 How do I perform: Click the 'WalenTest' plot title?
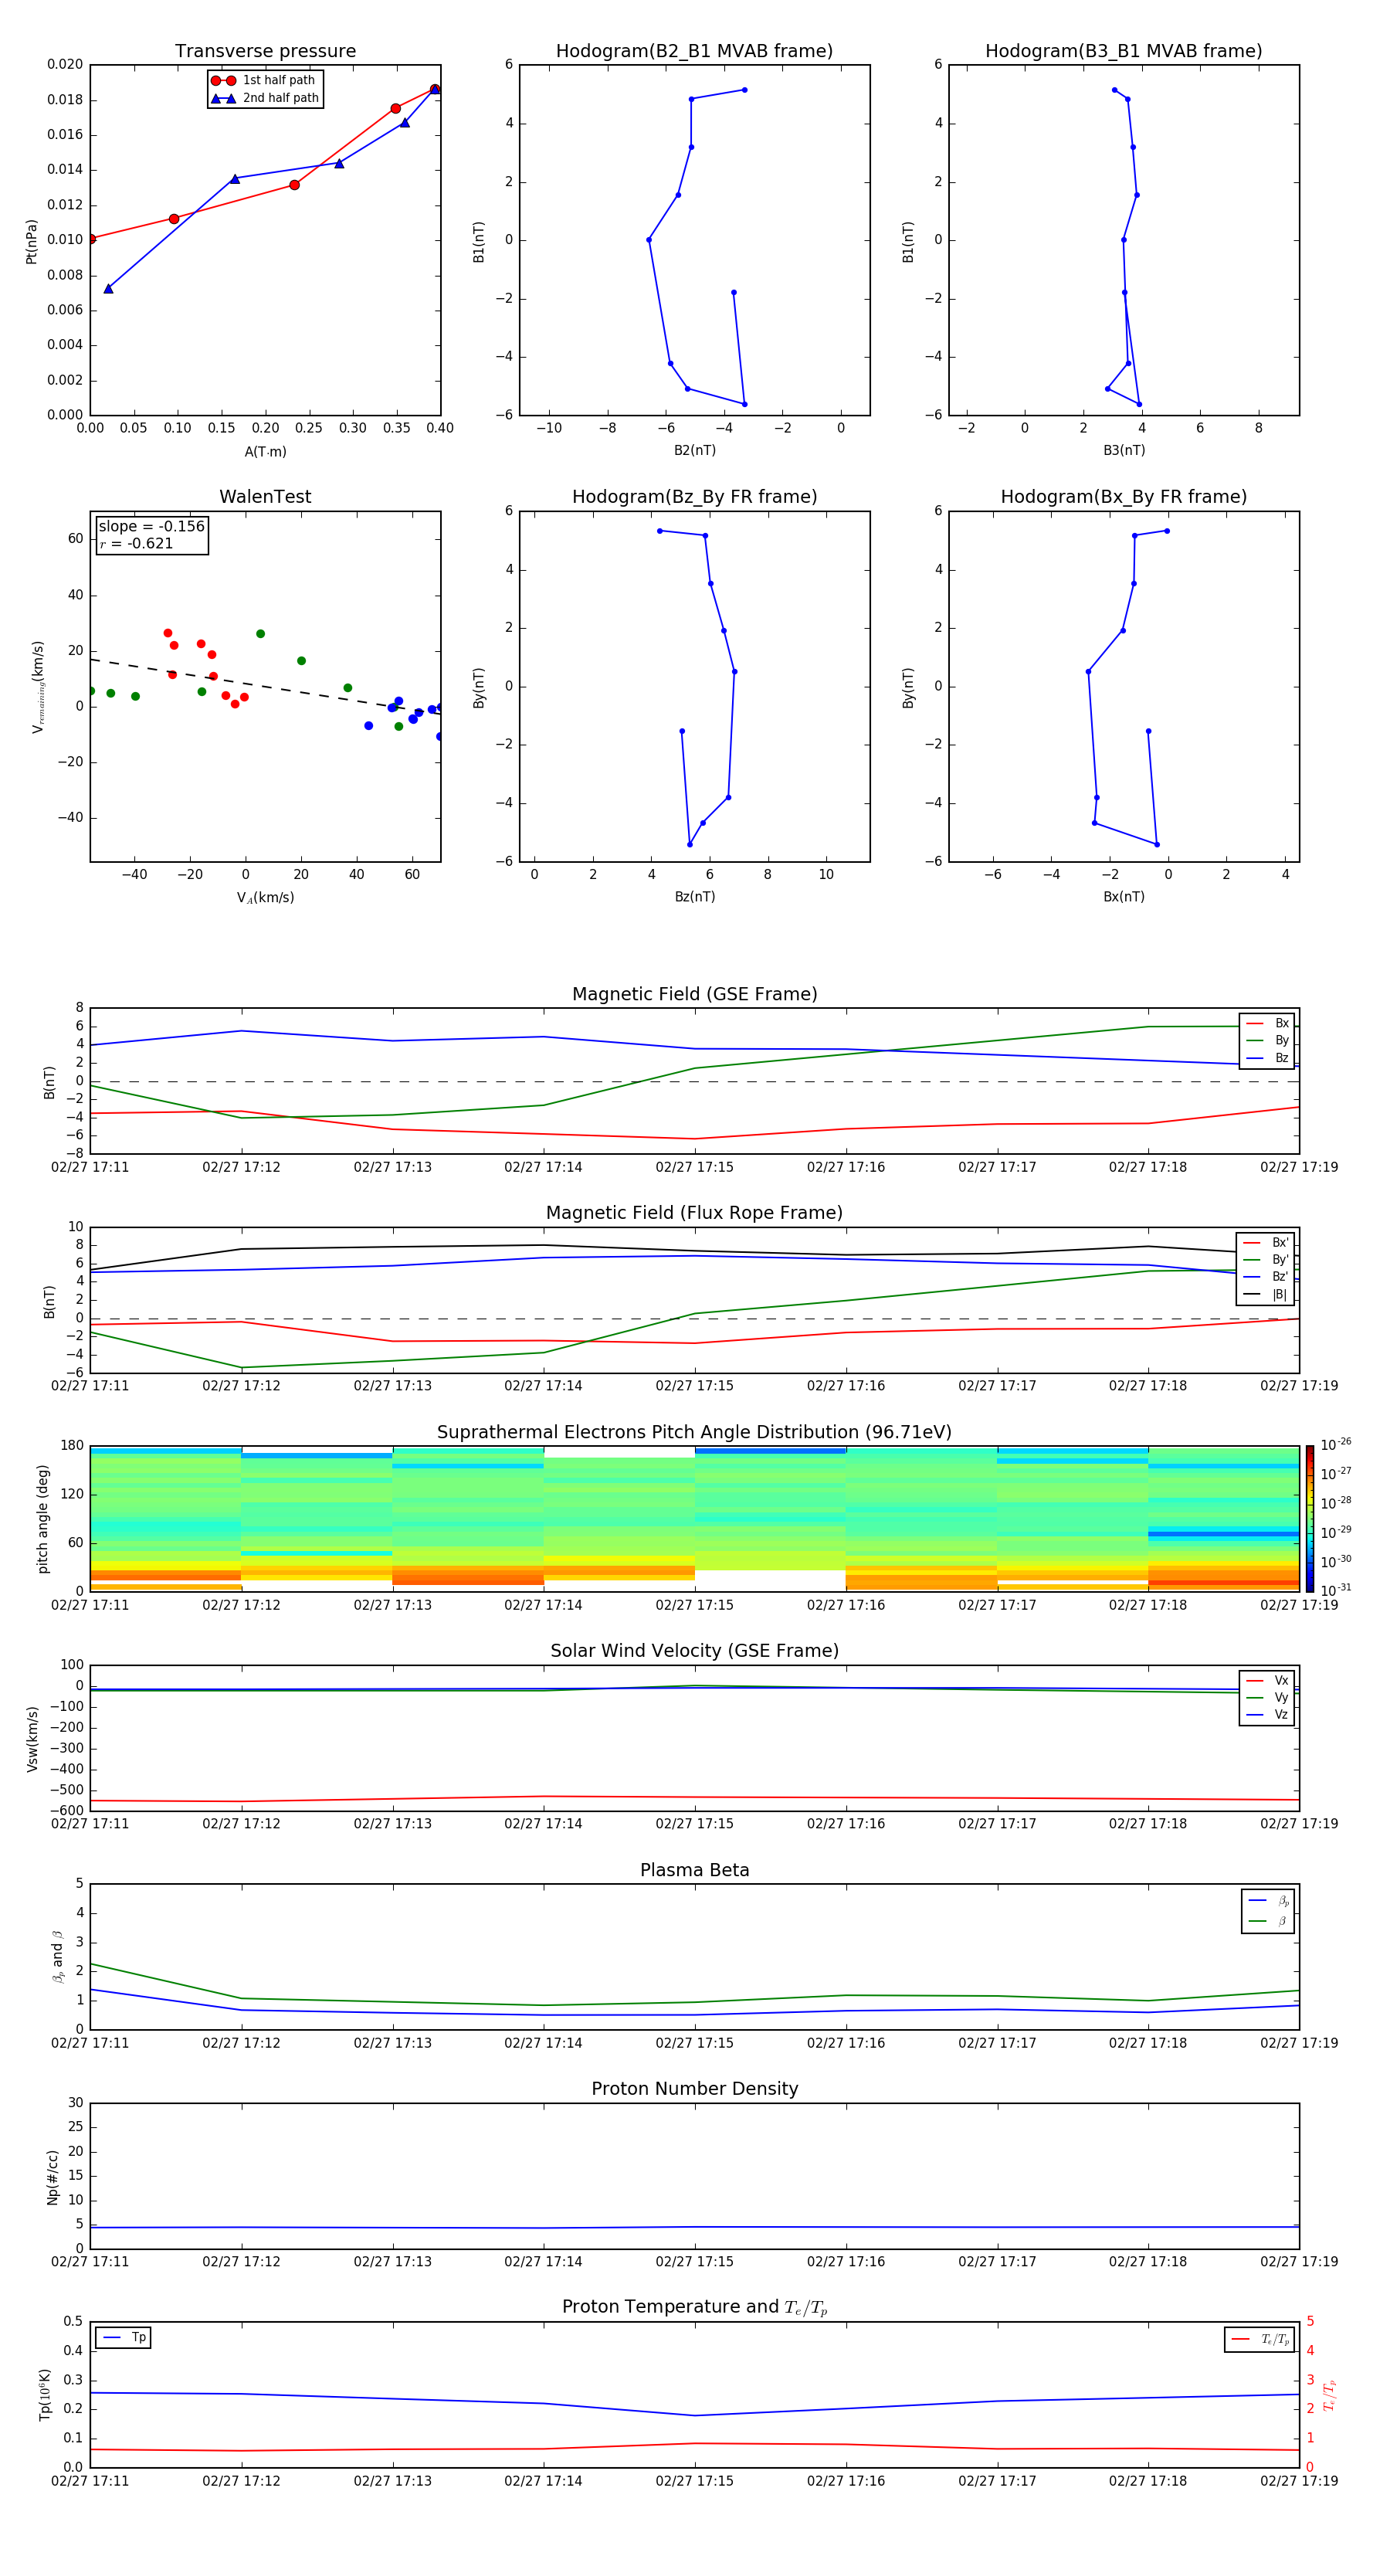(265, 497)
